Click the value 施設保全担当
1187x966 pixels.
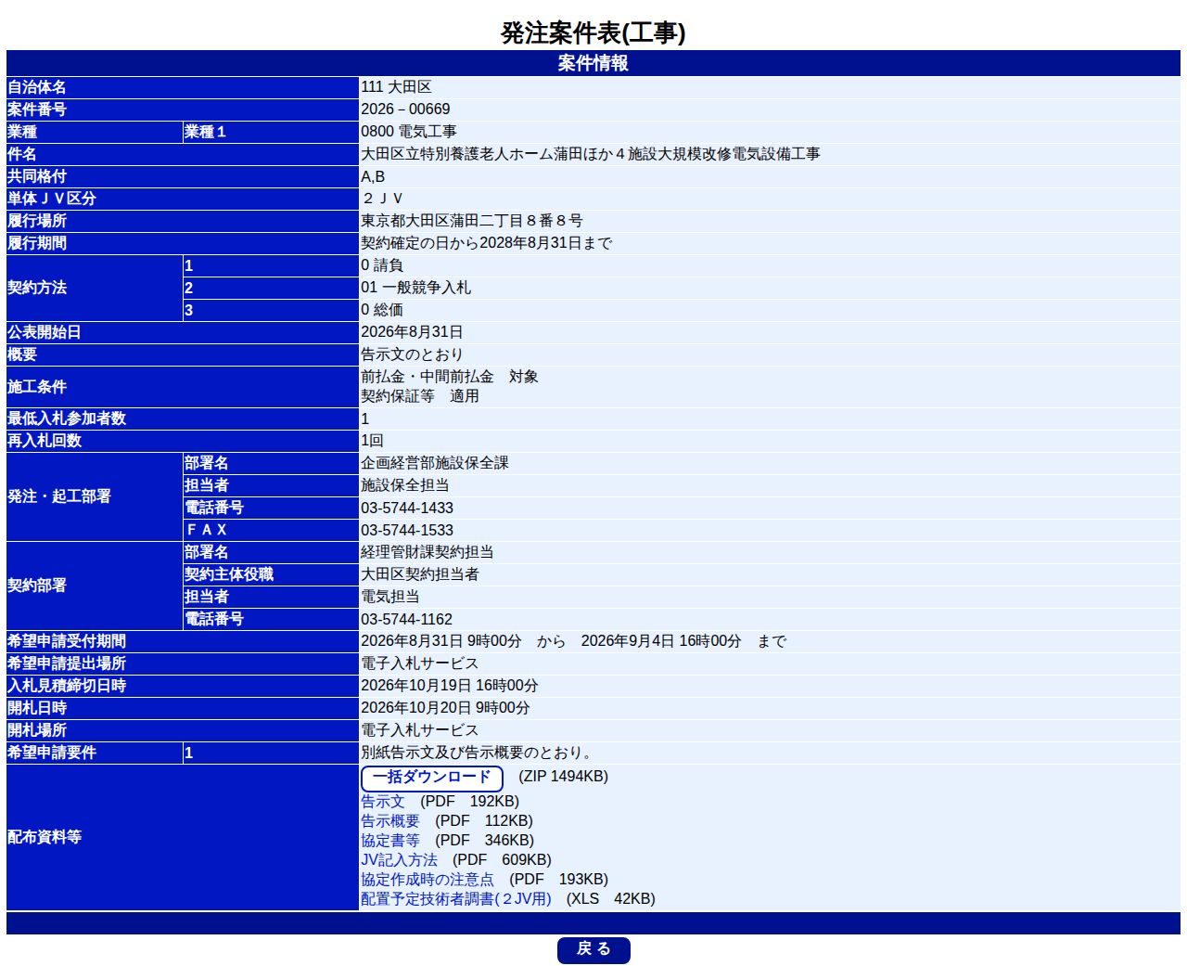pos(405,485)
